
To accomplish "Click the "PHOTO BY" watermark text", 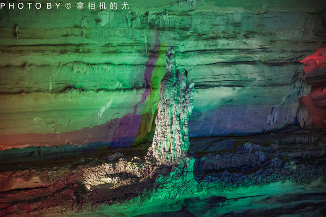I will tap(30, 6).
